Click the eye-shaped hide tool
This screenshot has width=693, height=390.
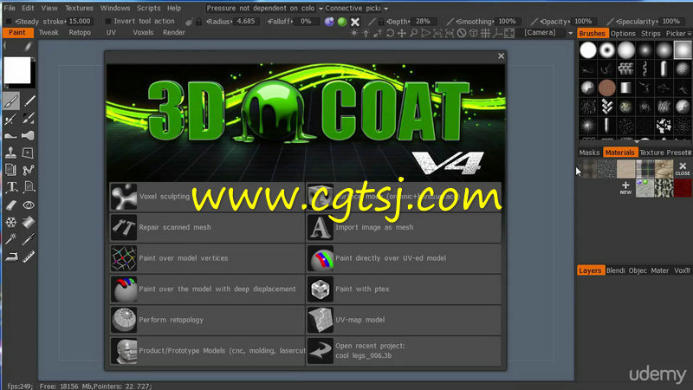tap(29, 205)
